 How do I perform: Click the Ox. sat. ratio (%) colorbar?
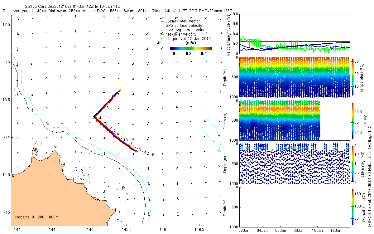(353, 207)
